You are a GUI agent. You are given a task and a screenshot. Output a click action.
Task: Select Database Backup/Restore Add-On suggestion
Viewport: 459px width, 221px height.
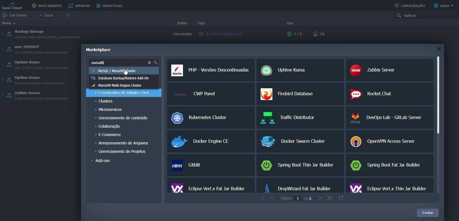[124, 78]
